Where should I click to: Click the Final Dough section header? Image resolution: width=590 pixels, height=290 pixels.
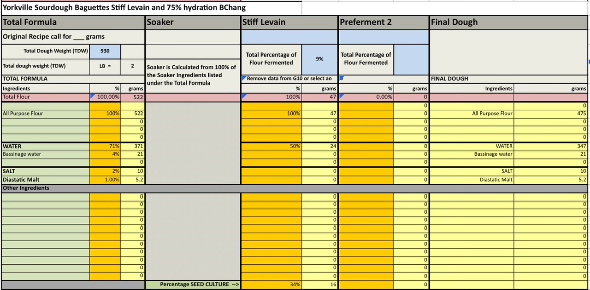509,22
